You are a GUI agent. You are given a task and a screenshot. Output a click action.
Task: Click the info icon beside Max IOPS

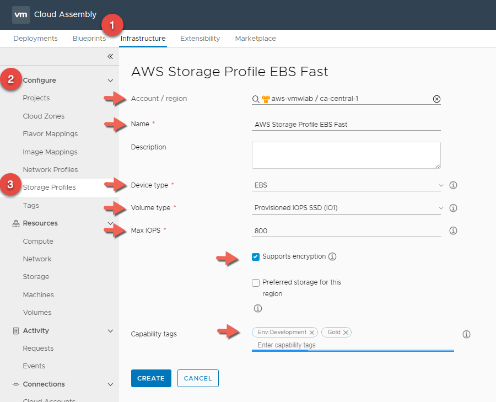(453, 231)
